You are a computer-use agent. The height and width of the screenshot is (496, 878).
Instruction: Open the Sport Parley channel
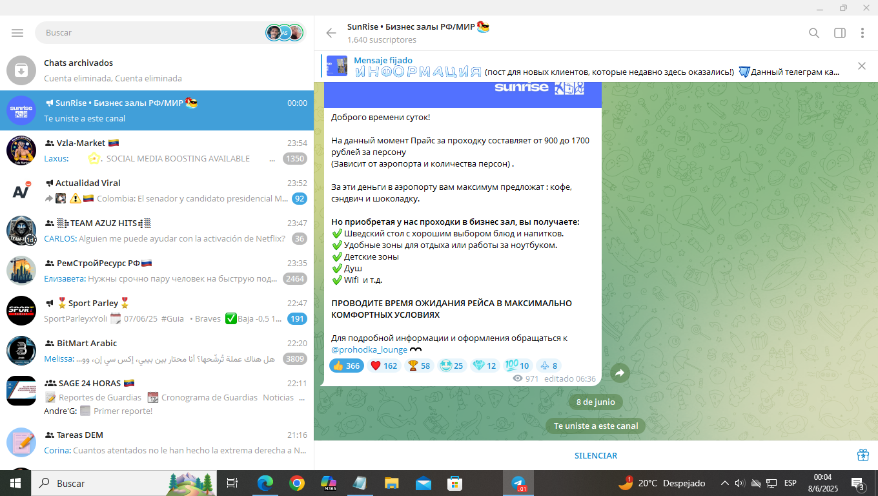[x=157, y=311]
